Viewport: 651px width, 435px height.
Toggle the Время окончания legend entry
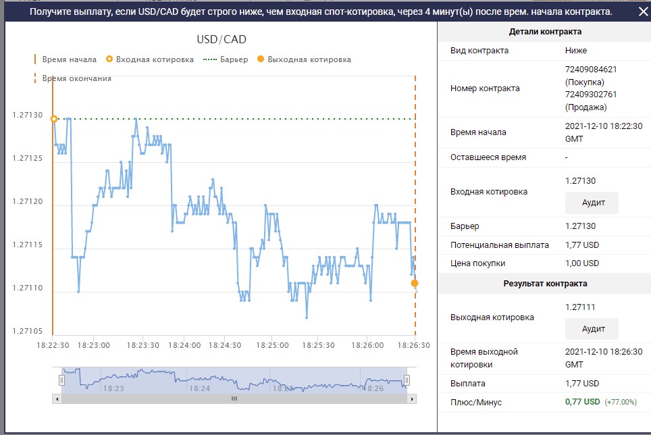coord(73,78)
